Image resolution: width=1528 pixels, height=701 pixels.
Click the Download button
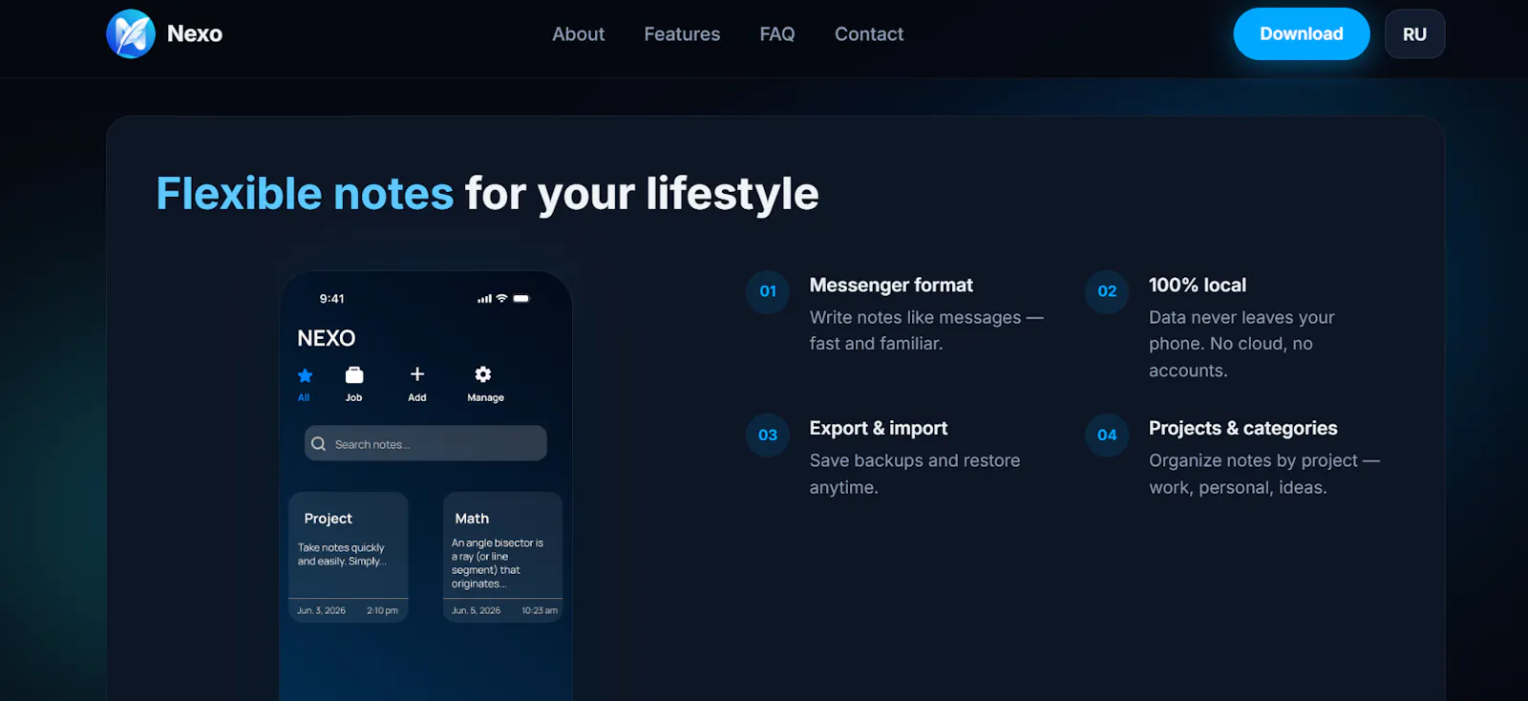(x=1302, y=33)
